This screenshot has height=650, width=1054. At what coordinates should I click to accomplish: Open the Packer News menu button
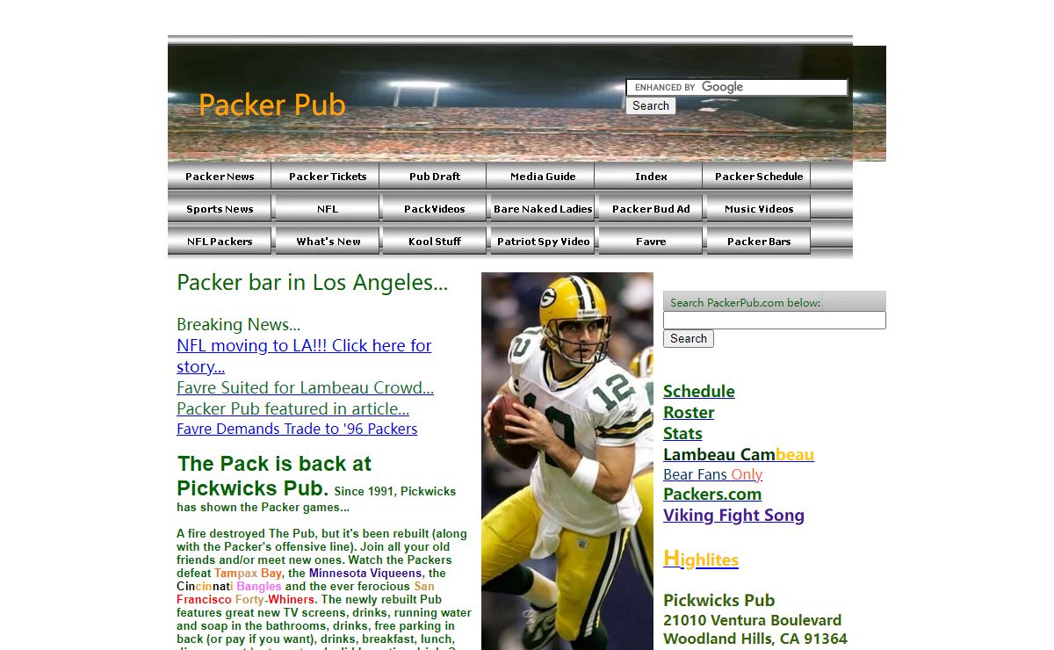(220, 176)
